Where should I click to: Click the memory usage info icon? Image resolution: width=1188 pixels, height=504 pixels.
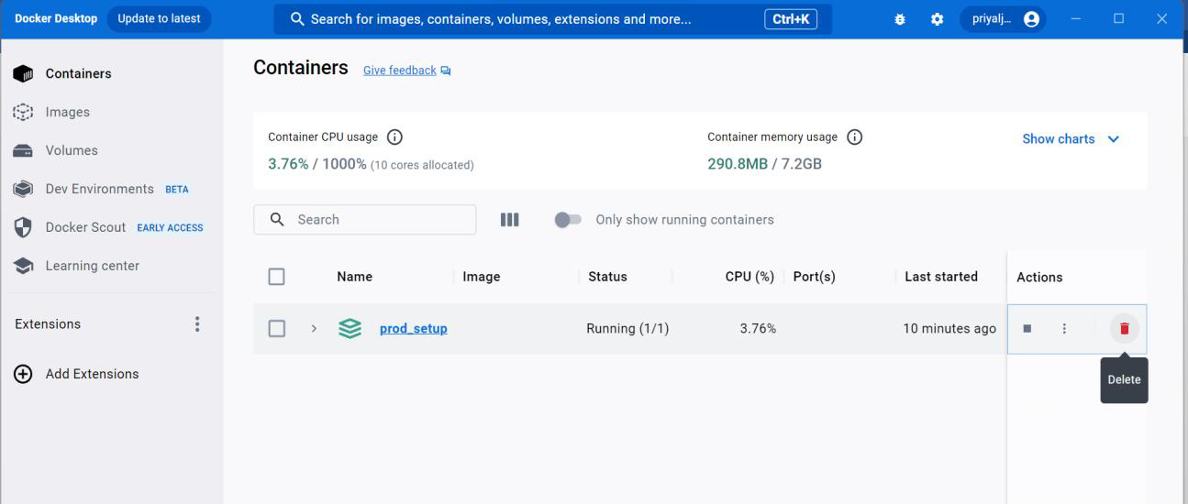pyautogui.click(x=854, y=137)
